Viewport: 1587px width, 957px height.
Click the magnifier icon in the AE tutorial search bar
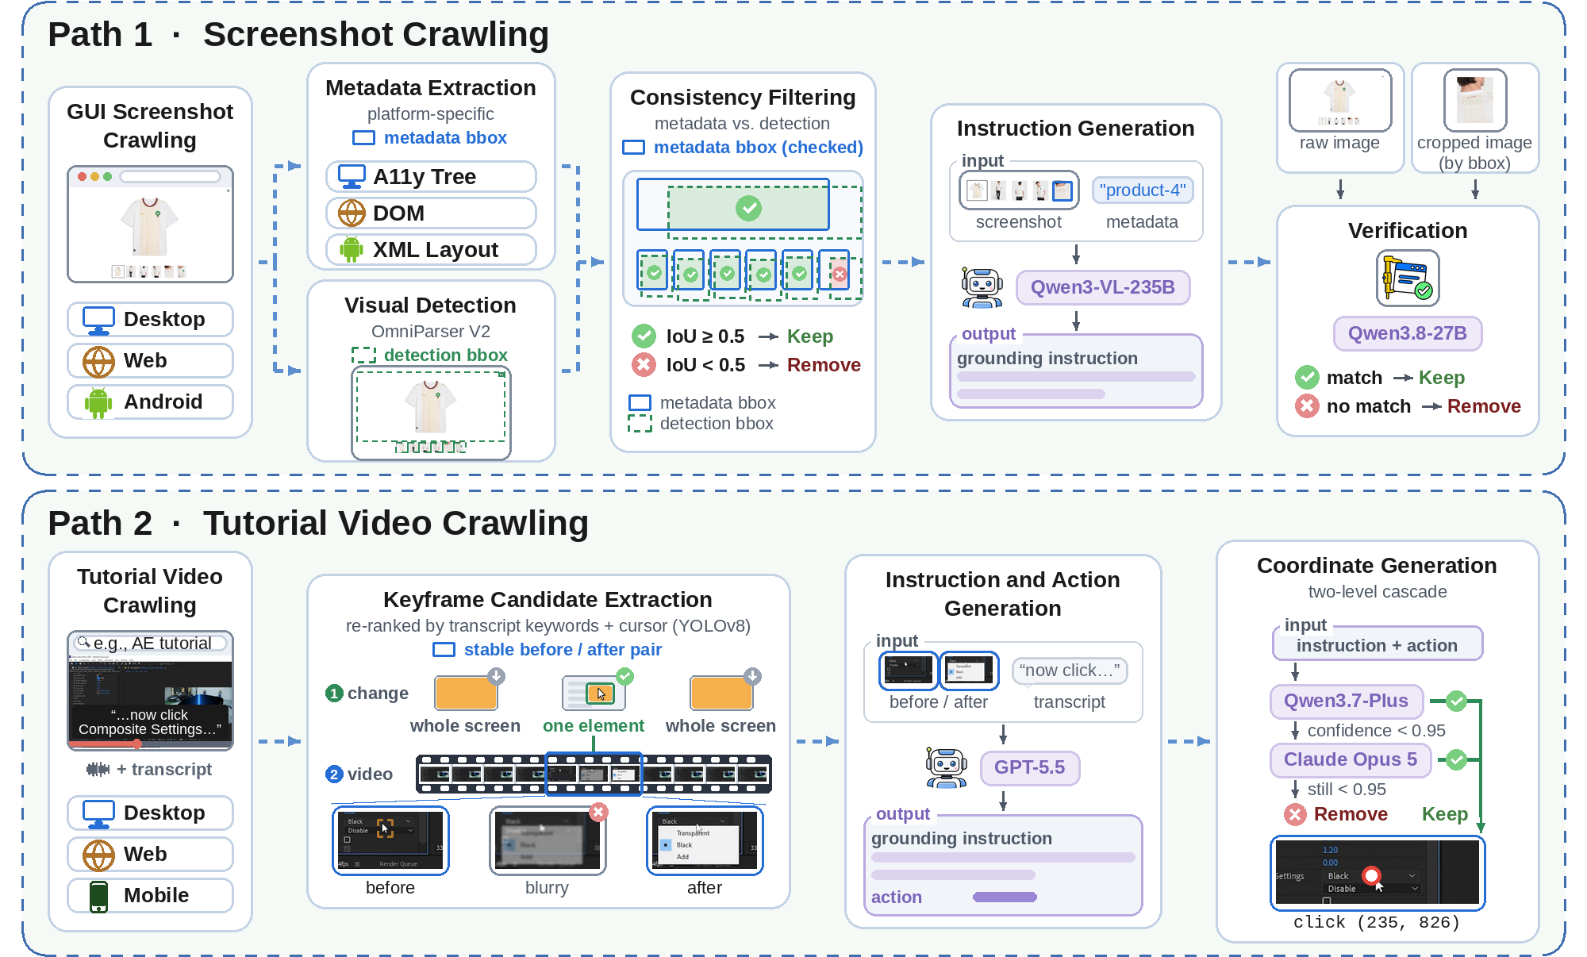[83, 642]
